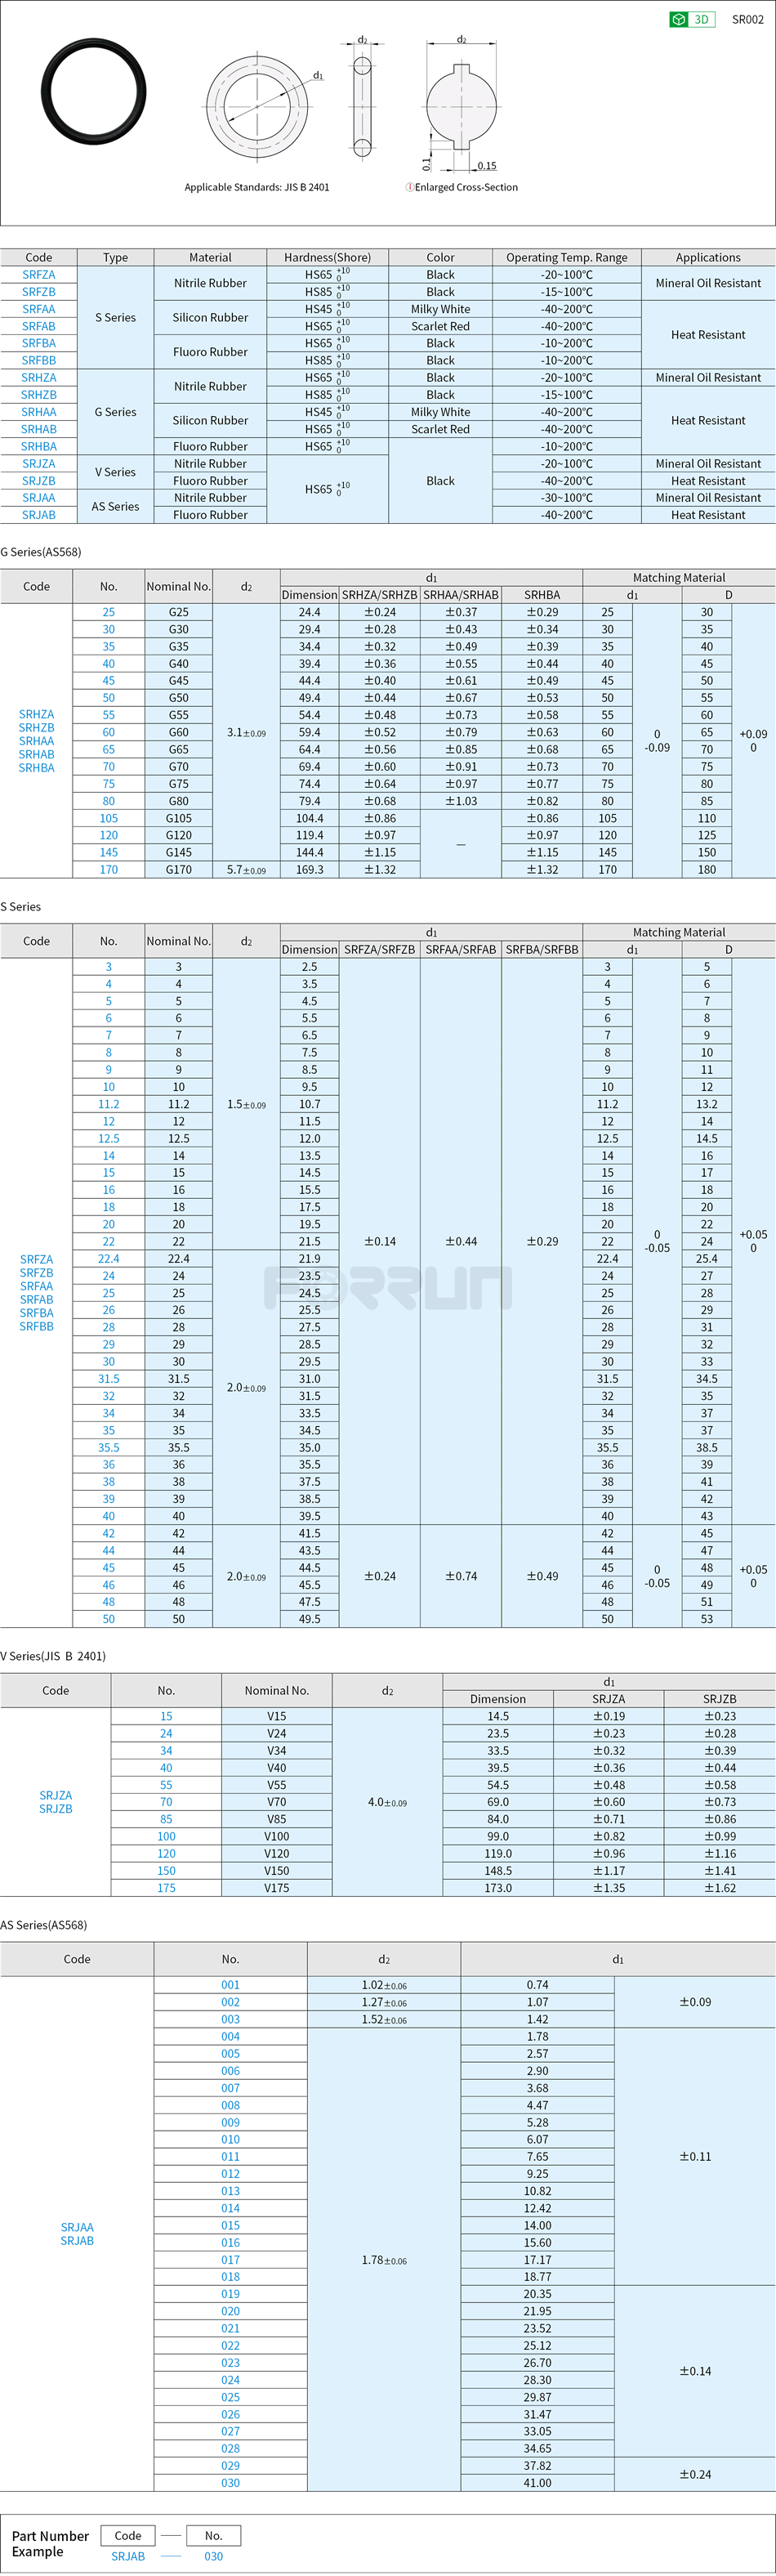Select No. 175 in the V Series table
776x2576 pixels.
[166, 1888]
